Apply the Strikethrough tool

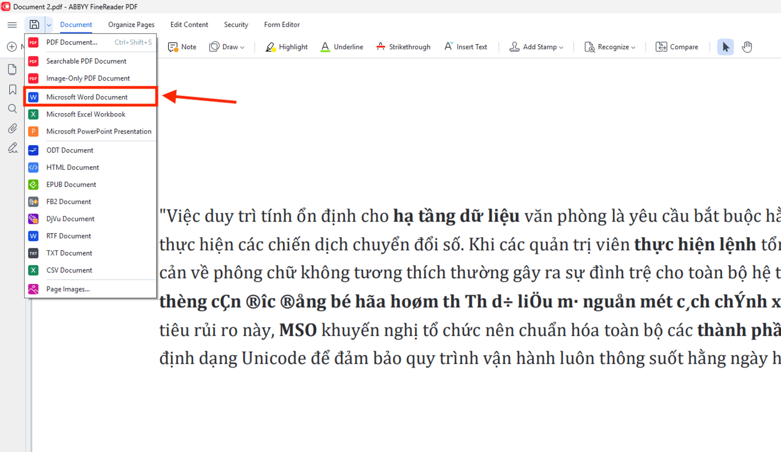click(403, 46)
